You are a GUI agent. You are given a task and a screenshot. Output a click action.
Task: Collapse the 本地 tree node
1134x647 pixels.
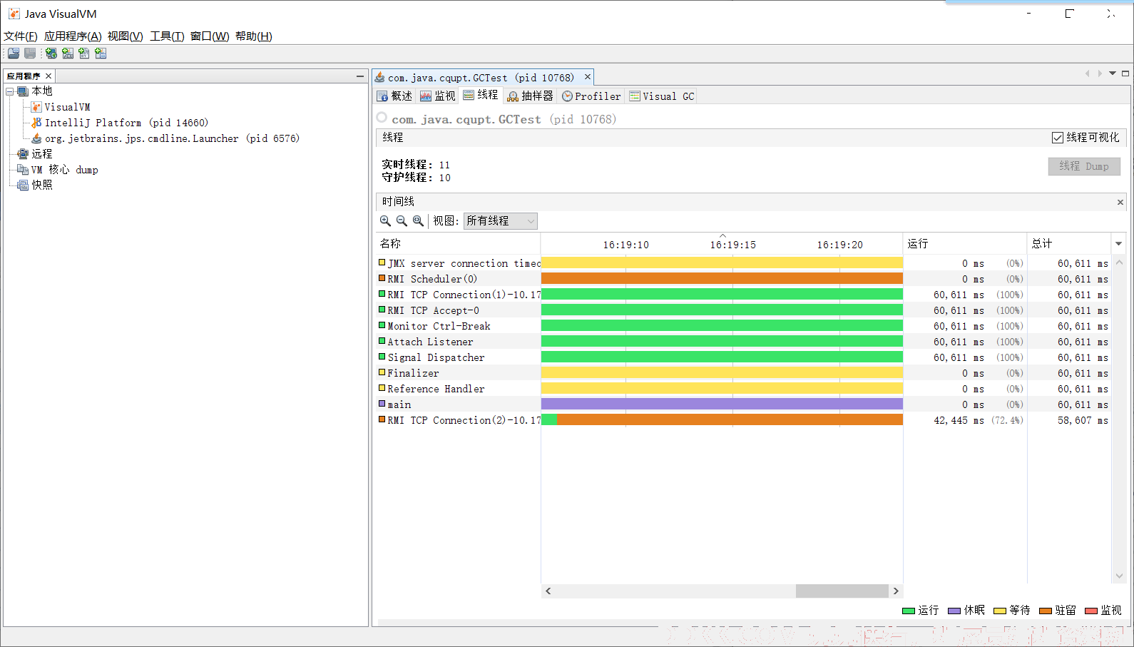tap(10, 91)
